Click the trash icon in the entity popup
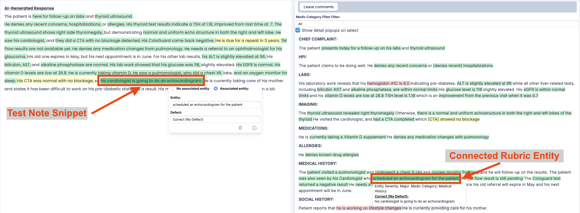 (240, 128)
